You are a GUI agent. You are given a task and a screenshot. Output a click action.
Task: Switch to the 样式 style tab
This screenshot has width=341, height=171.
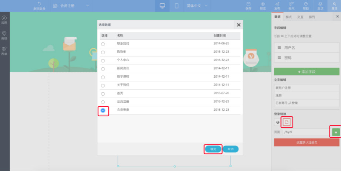pos(288,17)
